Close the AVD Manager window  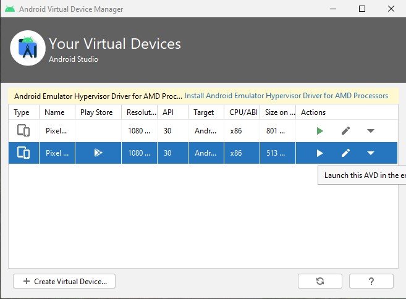point(391,9)
